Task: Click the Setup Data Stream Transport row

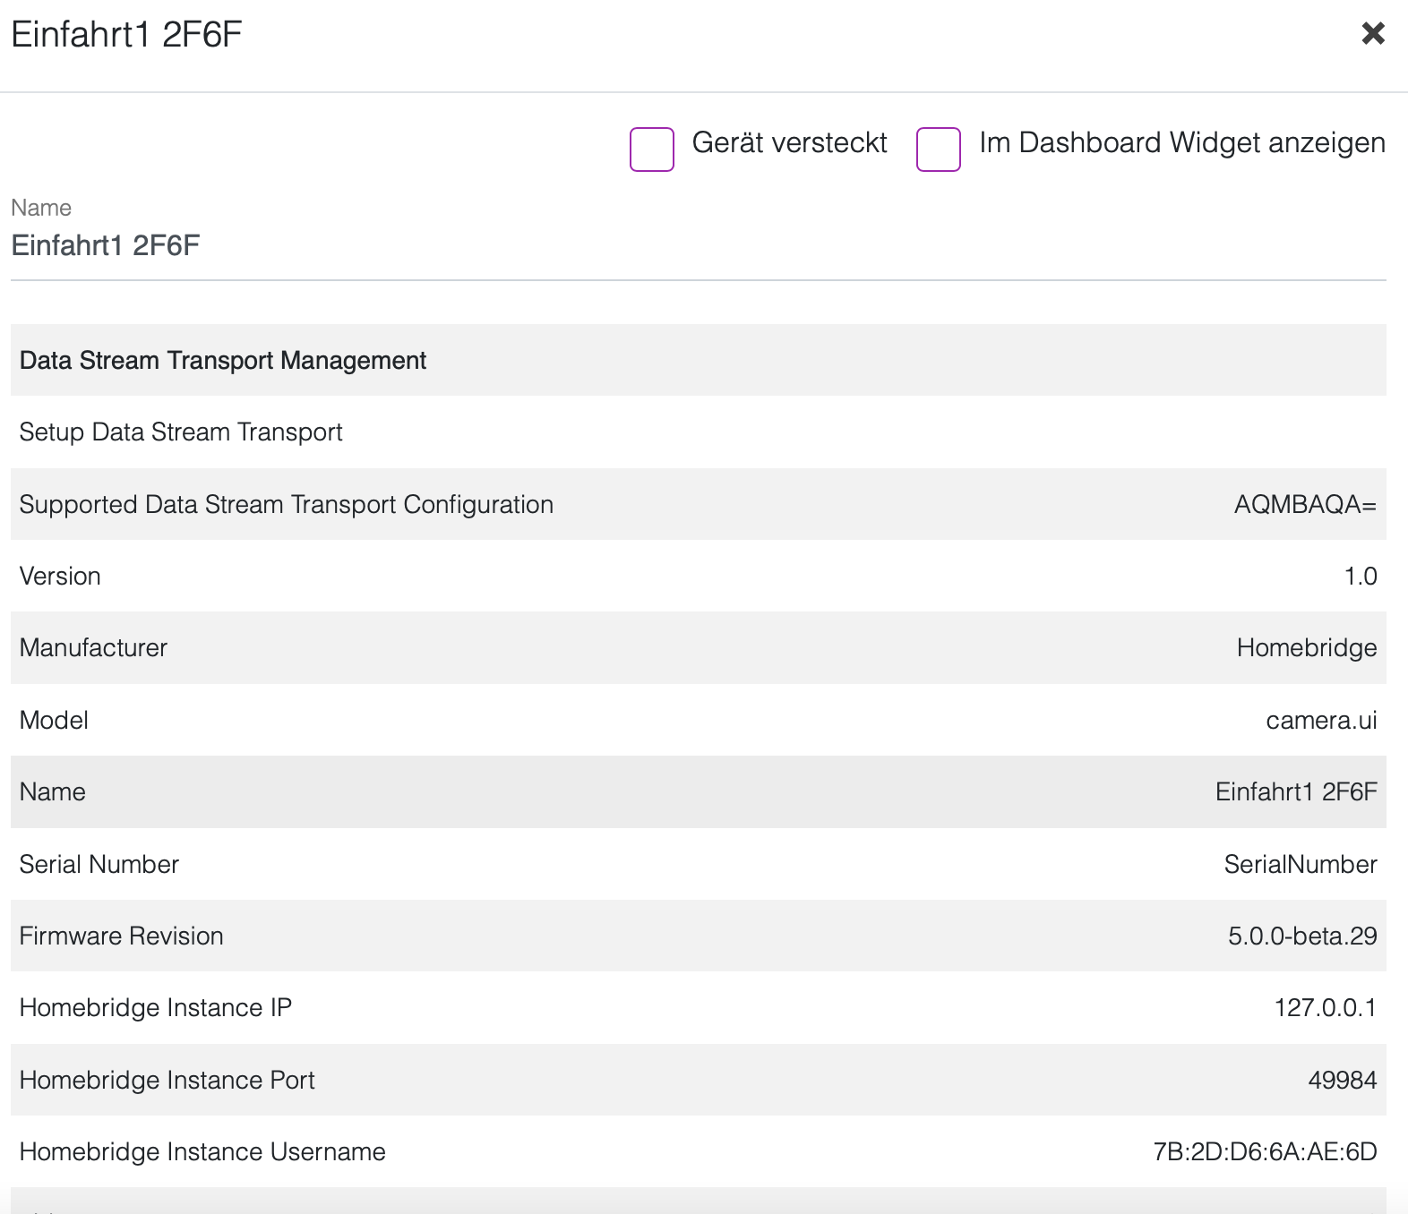Action: [181, 432]
